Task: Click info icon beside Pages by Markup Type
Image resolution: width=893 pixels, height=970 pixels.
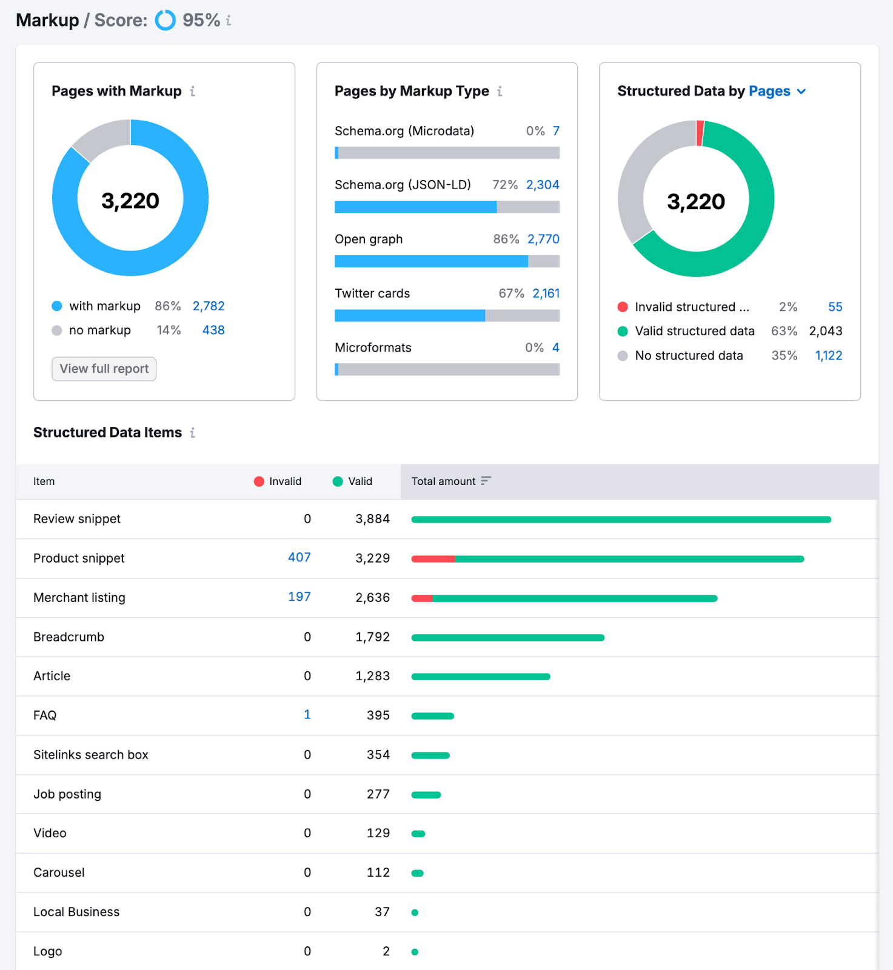Action: coord(500,92)
